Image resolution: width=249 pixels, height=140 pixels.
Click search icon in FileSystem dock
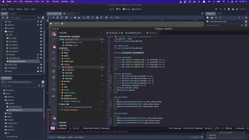[39, 86]
